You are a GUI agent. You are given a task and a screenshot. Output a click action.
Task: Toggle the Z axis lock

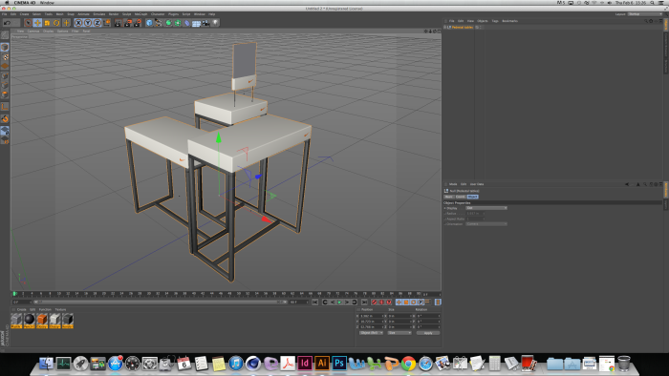click(97, 23)
